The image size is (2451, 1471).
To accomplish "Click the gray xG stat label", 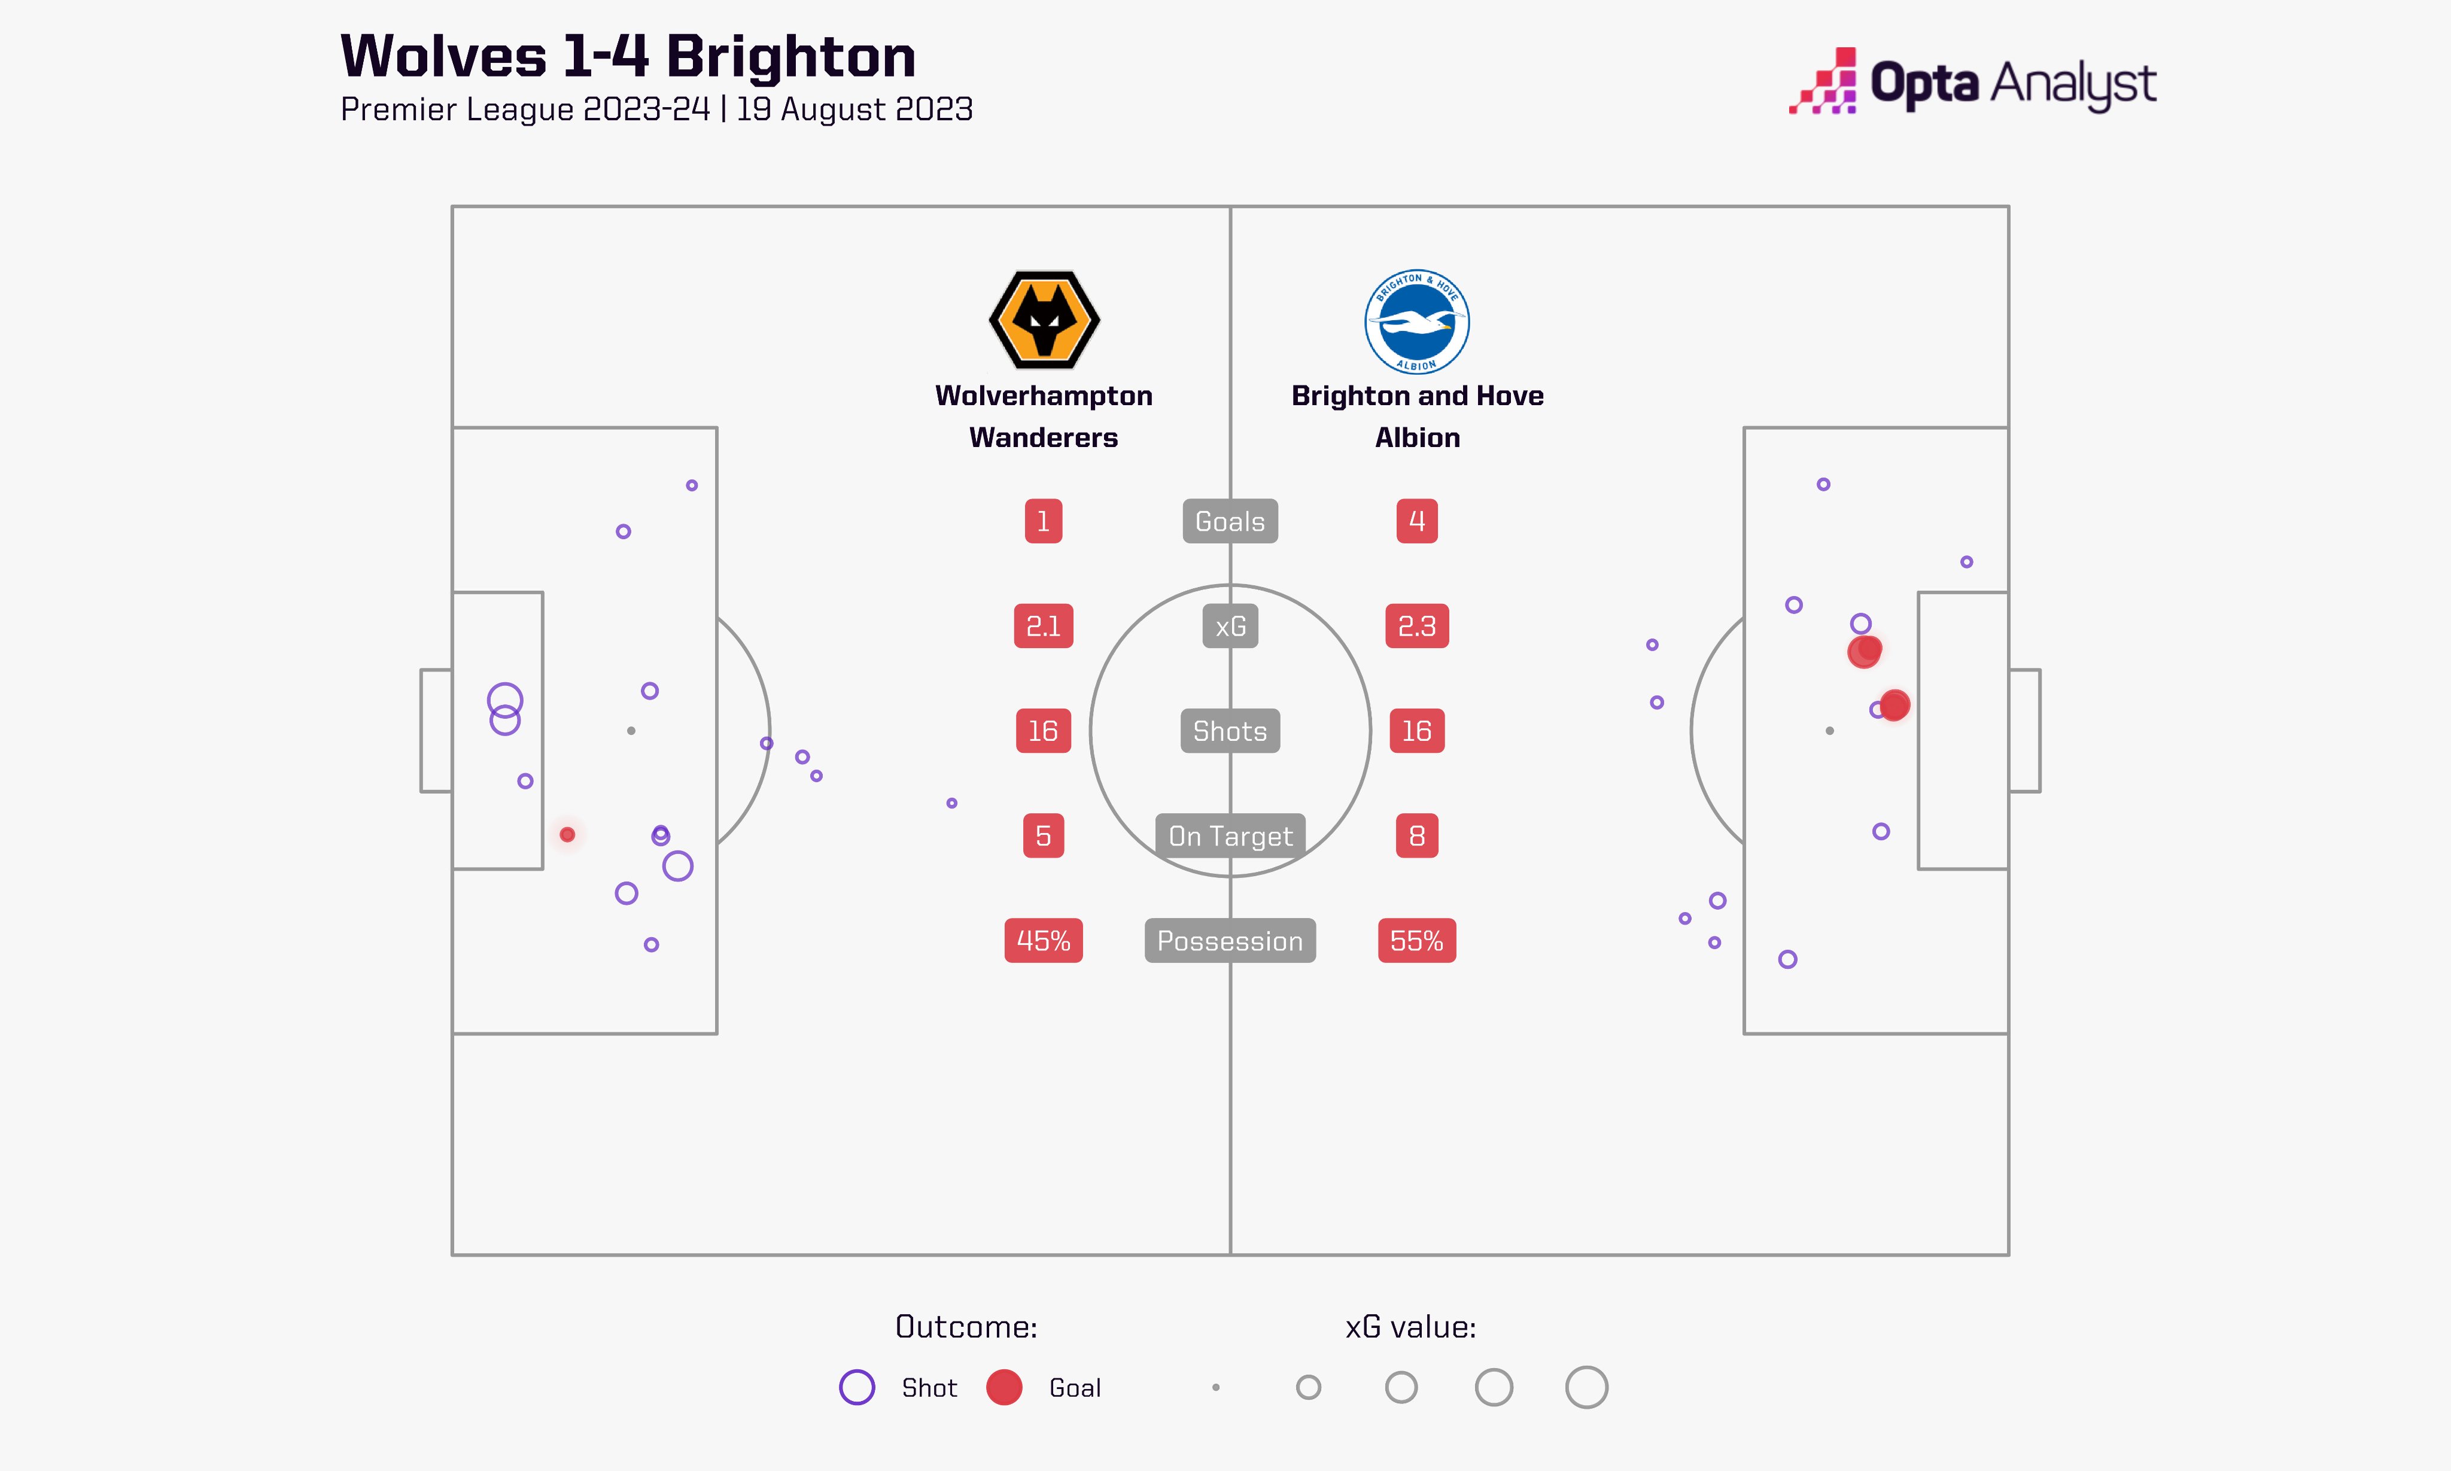I will 1230,627.
